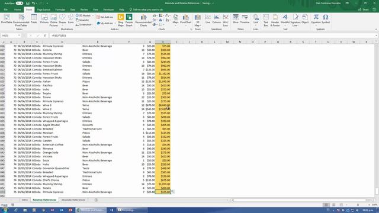379x213 pixels.
Task: Click the Link button in ribbon
Action: pos(255,20)
